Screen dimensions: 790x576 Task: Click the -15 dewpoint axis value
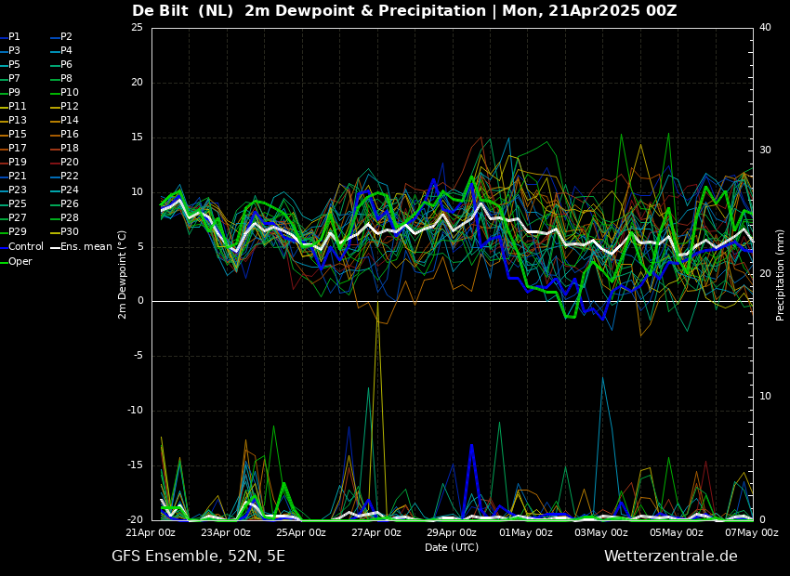[136, 465]
